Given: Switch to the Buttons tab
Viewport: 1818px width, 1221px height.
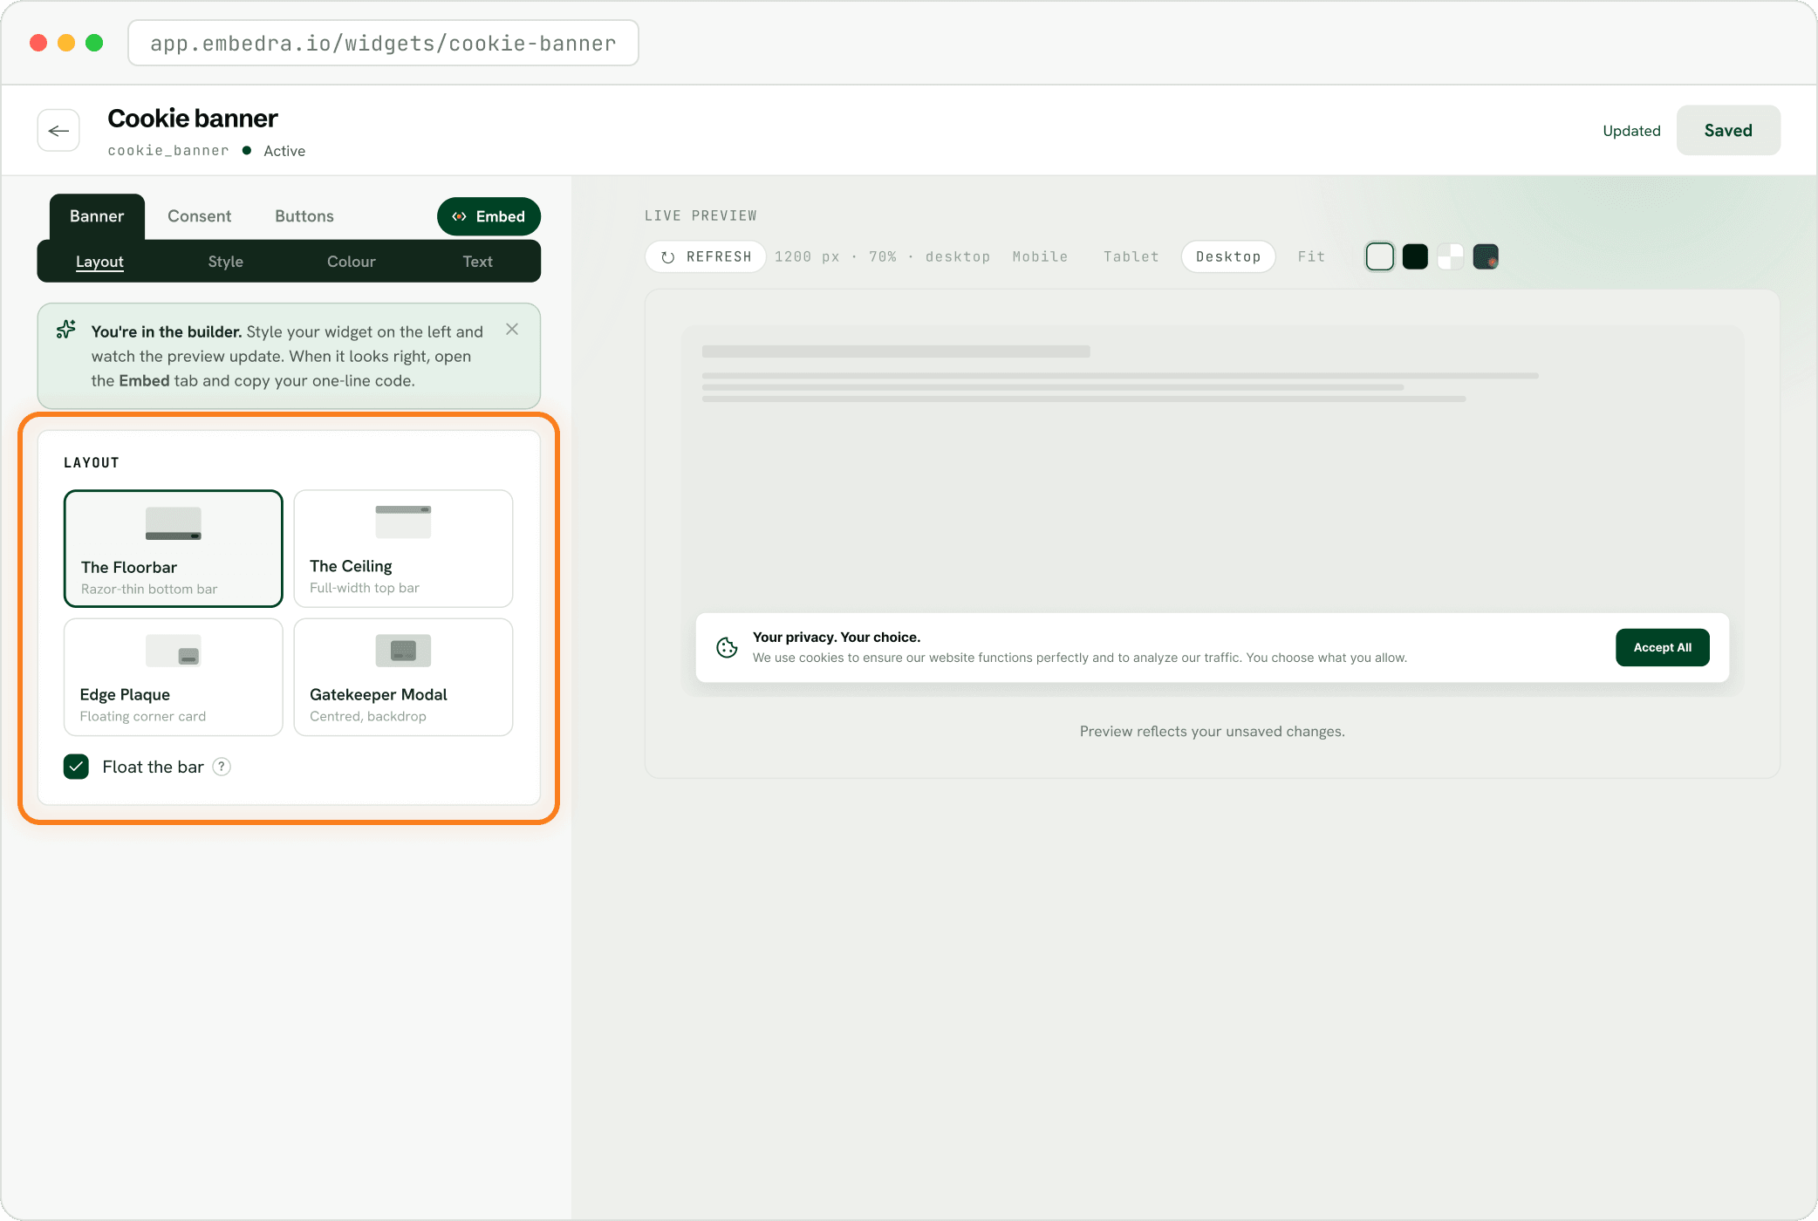Looking at the screenshot, I should point(304,216).
